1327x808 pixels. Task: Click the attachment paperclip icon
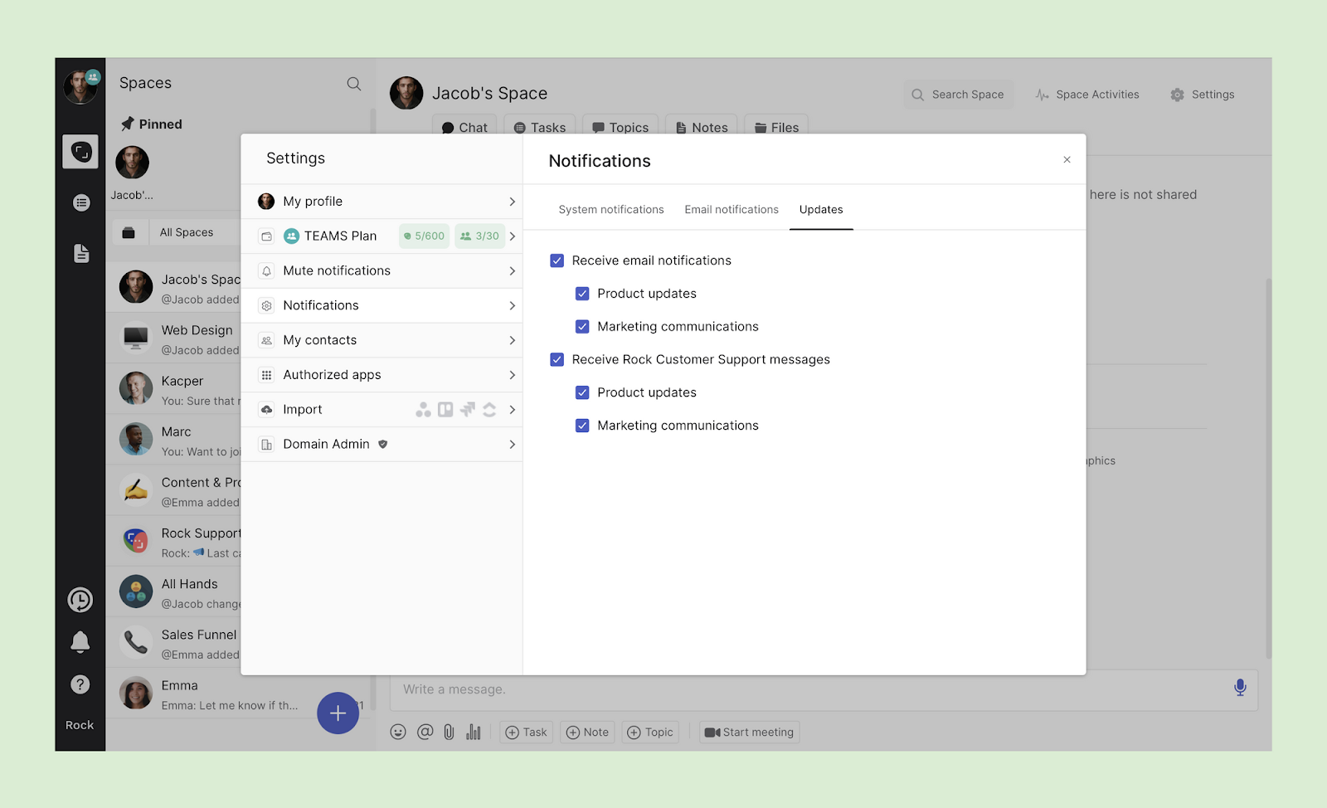coord(449,732)
